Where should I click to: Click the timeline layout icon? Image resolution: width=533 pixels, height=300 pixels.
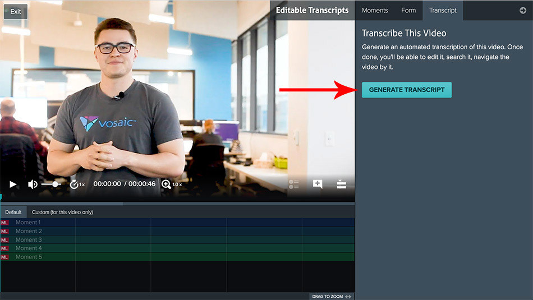341,184
